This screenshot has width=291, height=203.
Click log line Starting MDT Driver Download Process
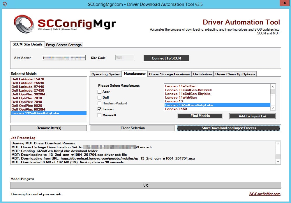click(43, 143)
